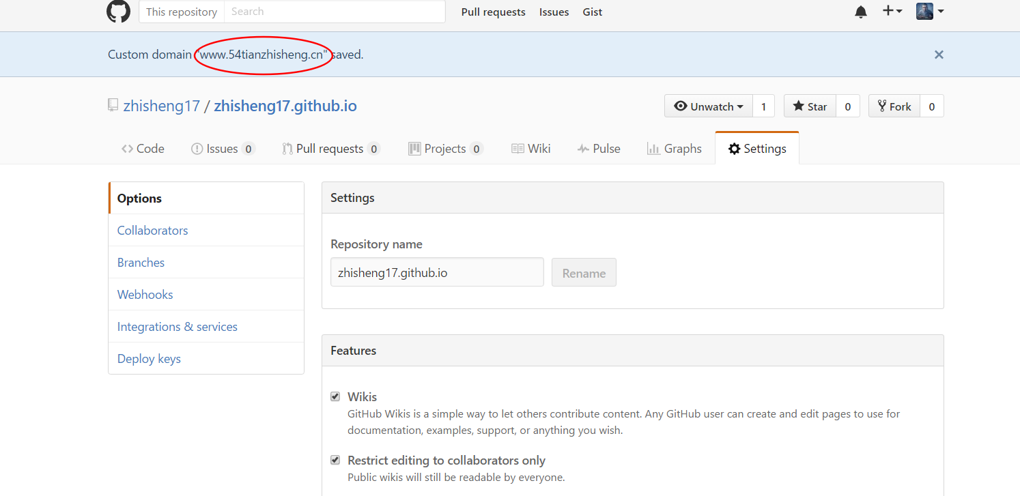Open Collaborators settings

pos(206,230)
